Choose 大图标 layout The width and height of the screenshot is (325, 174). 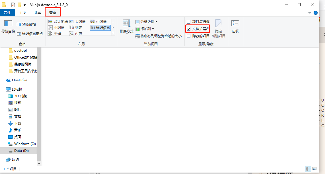click(77, 22)
